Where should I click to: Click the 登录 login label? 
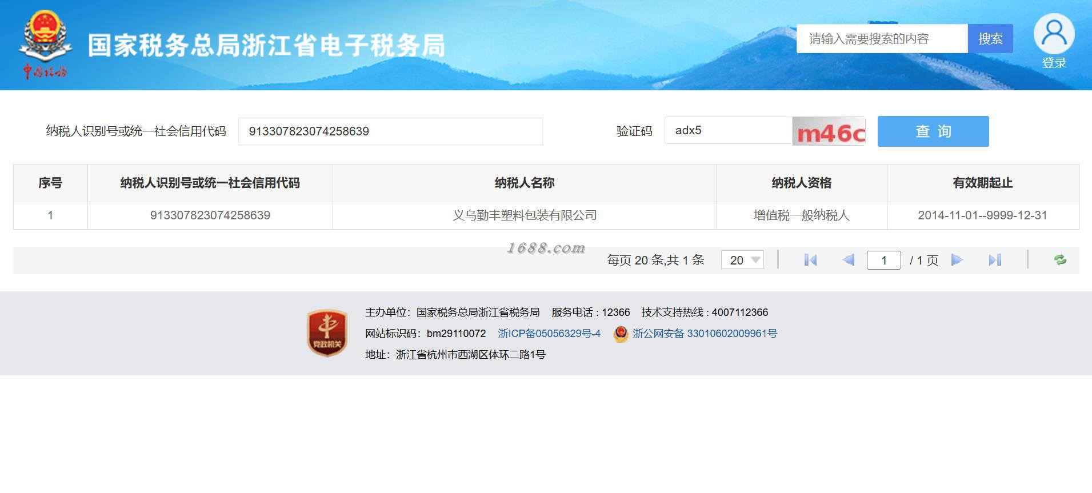pos(1054,63)
